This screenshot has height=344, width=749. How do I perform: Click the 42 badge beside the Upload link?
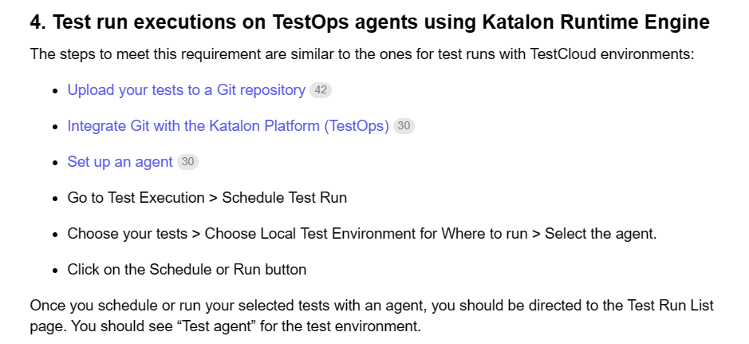click(x=321, y=90)
